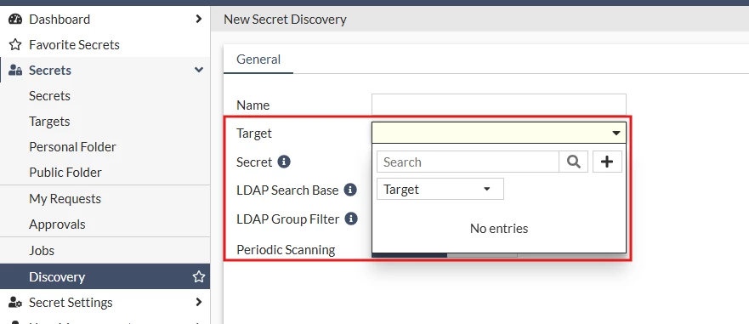Click the Name input field
The height and width of the screenshot is (324, 749).
coord(499,105)
